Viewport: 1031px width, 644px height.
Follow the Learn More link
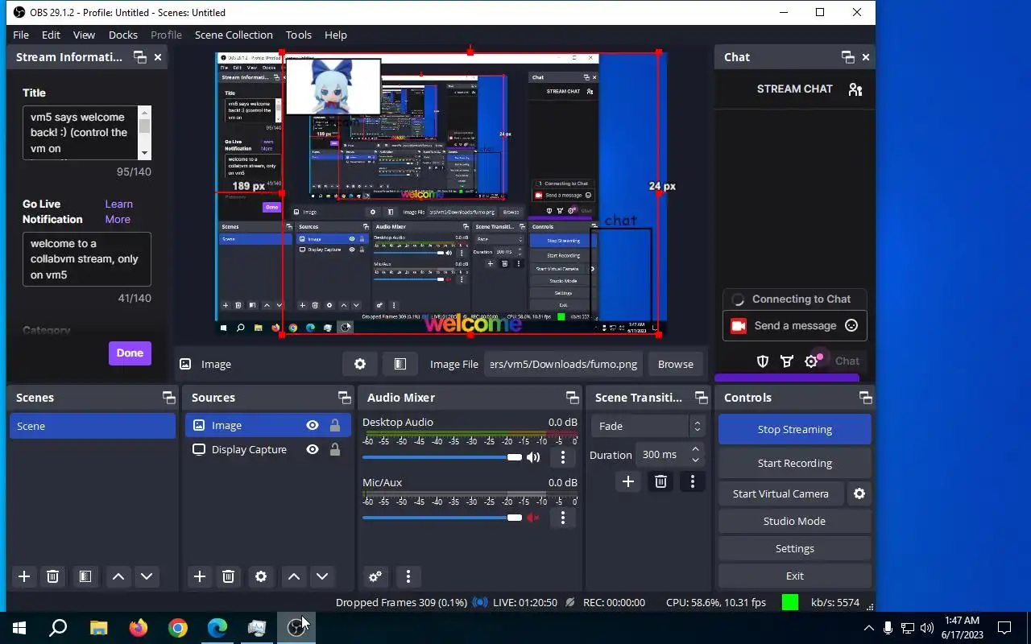pyautogui.click(x=118, y=212)
